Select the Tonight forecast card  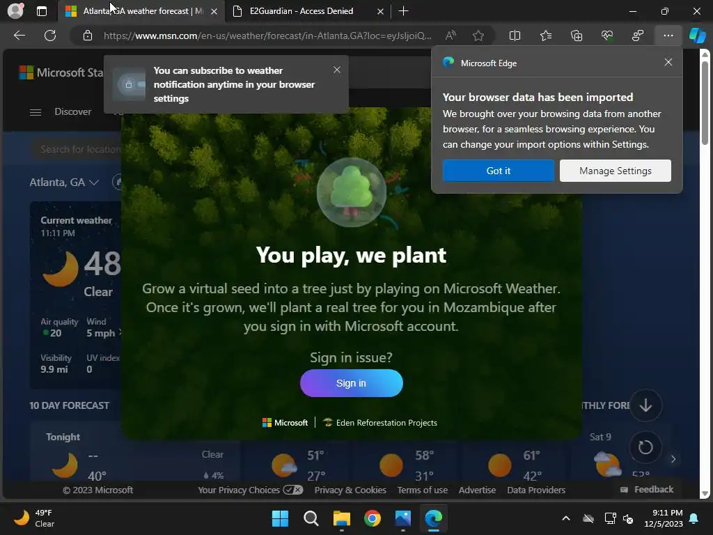click(135, 451)
